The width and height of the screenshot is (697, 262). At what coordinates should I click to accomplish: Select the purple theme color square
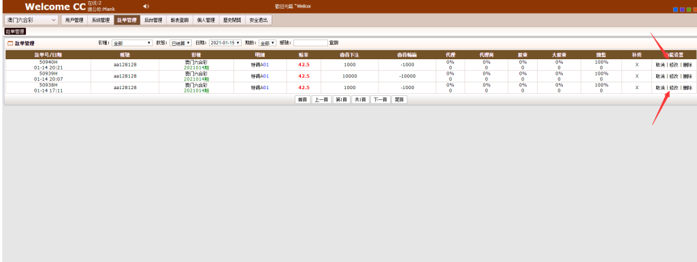(682, 10)
